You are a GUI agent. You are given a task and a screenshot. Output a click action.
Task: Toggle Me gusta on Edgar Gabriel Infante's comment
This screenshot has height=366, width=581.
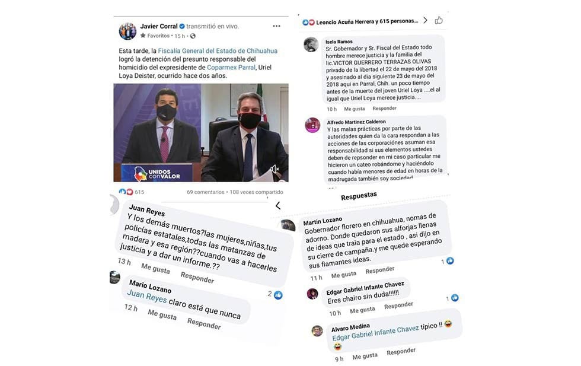click(x=362, y=310)
